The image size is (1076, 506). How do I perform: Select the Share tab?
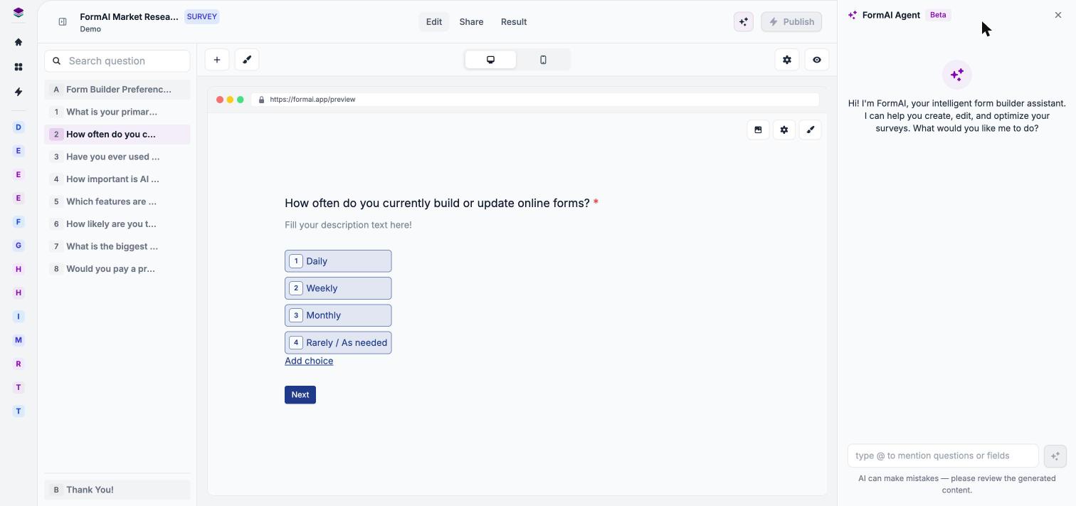[x=471, y=22]
